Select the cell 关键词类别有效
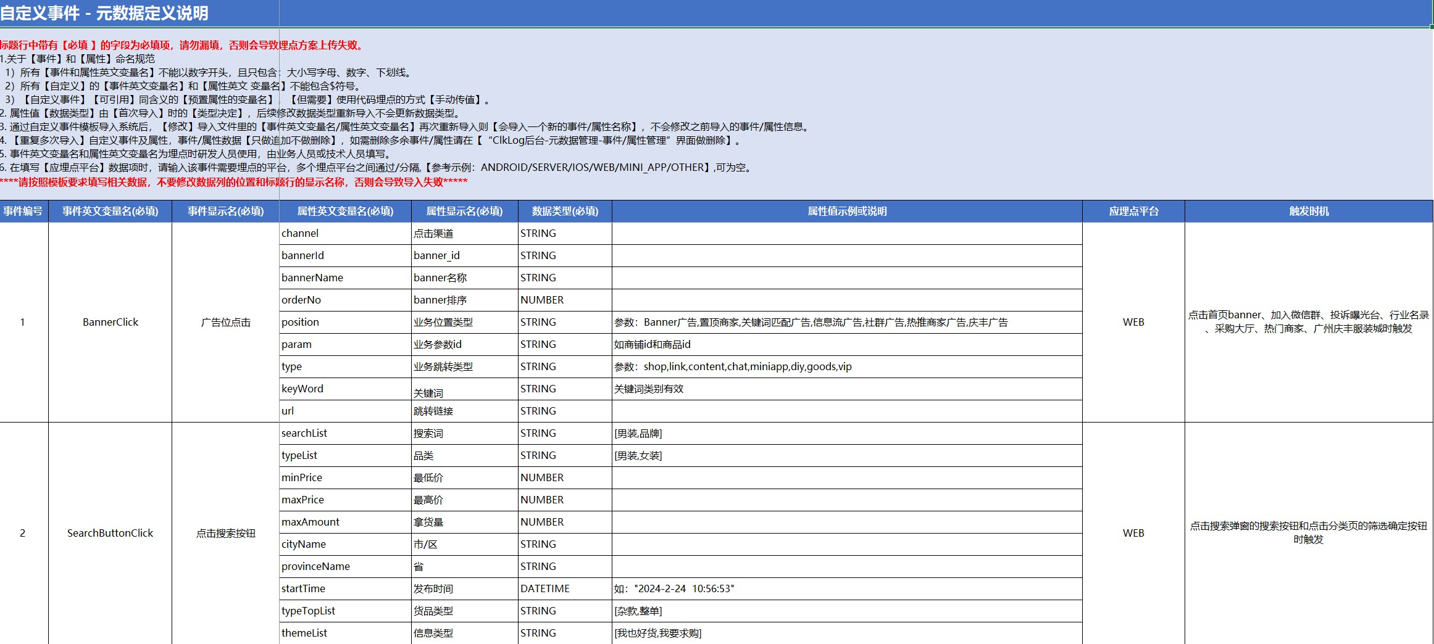This screenshot has height=644, width=1434. [x=847, y=389]
